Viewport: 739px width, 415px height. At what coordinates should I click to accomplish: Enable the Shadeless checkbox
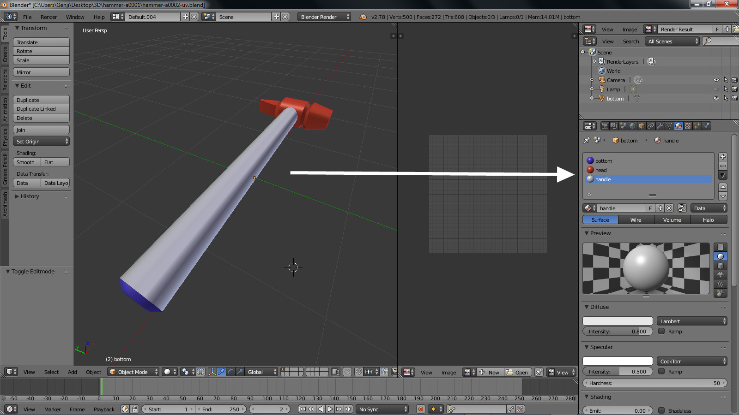point(661,410)
